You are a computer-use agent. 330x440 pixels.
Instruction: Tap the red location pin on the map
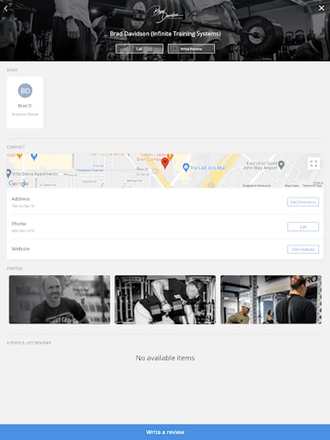[165, 163]
